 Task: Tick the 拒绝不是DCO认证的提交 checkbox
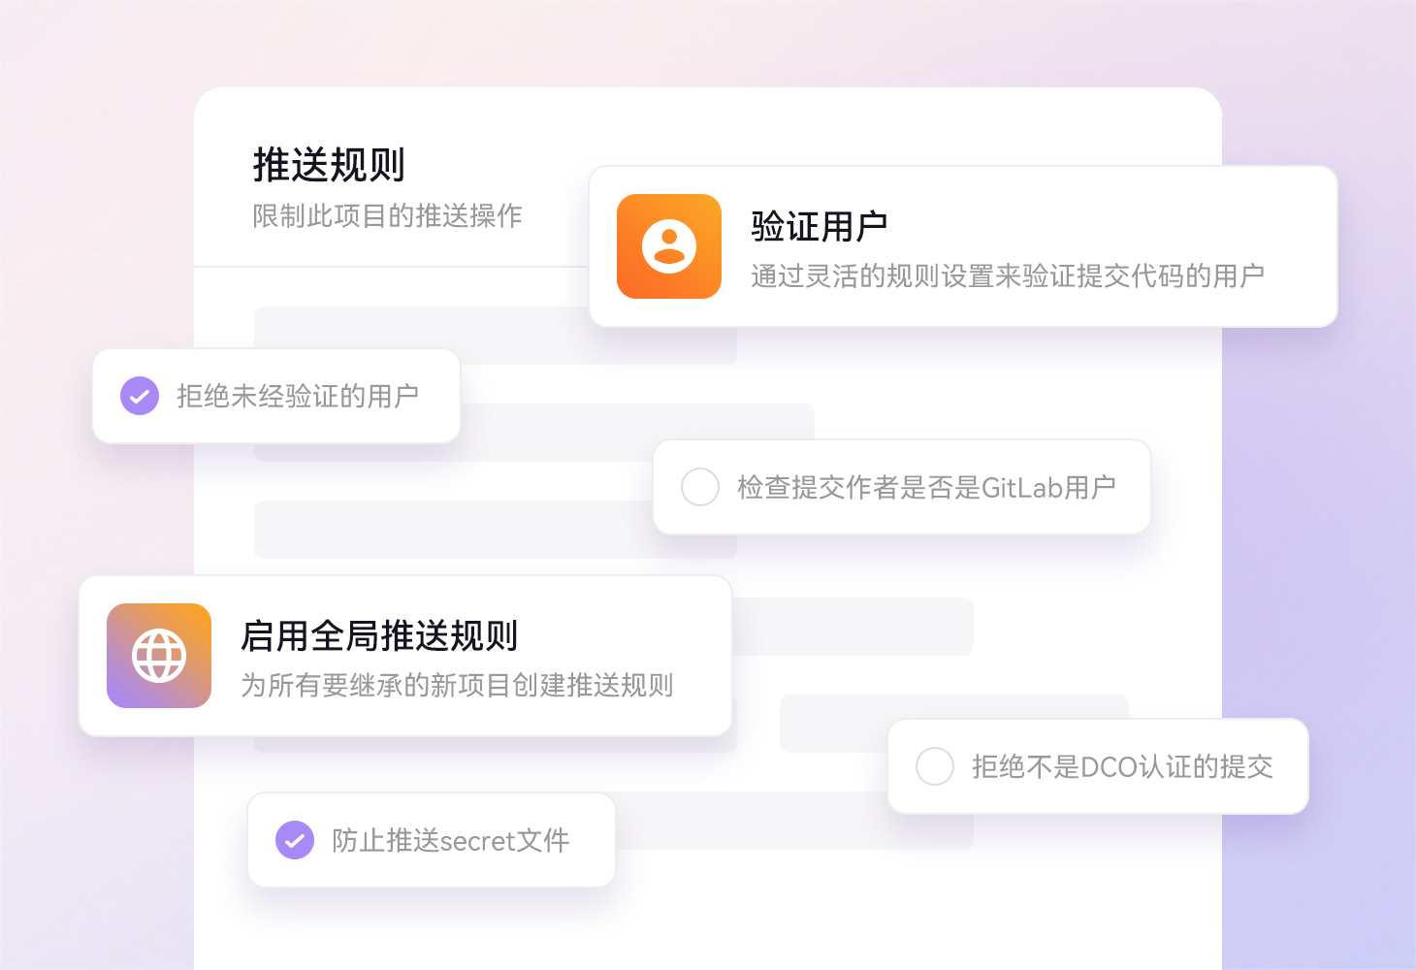pos(935,766)
